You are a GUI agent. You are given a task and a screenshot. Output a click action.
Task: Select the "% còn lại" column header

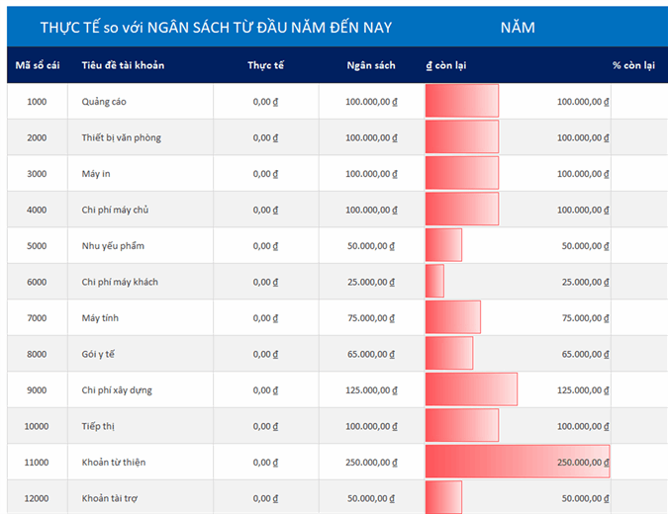pyautogui.click(x=633, y=65)
